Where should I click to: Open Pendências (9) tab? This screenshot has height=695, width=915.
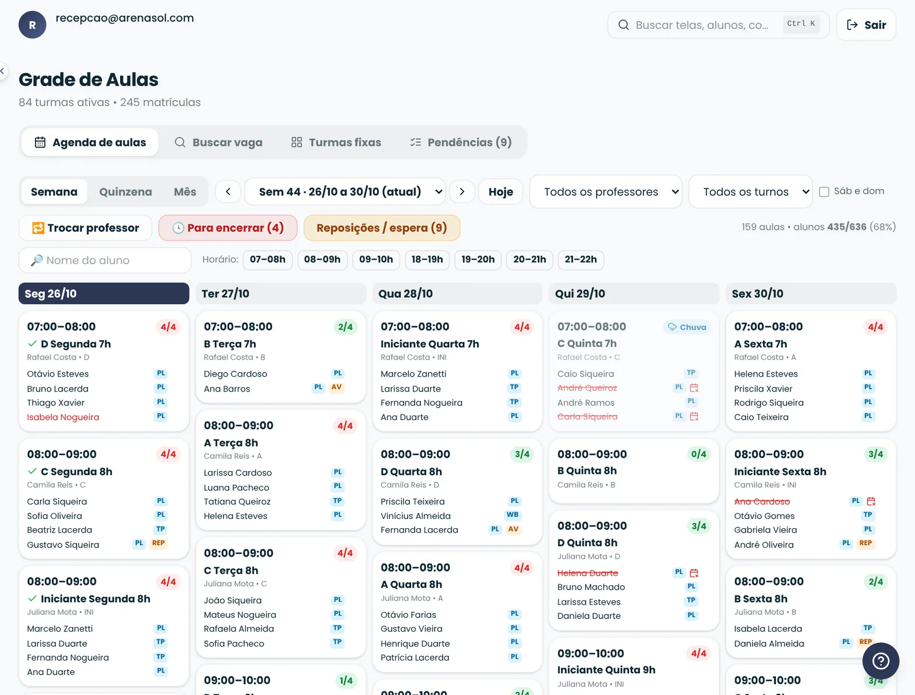click(x=461, y=142)
